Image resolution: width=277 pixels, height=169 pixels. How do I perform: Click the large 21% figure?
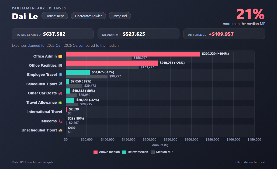(x=251, y=14)
